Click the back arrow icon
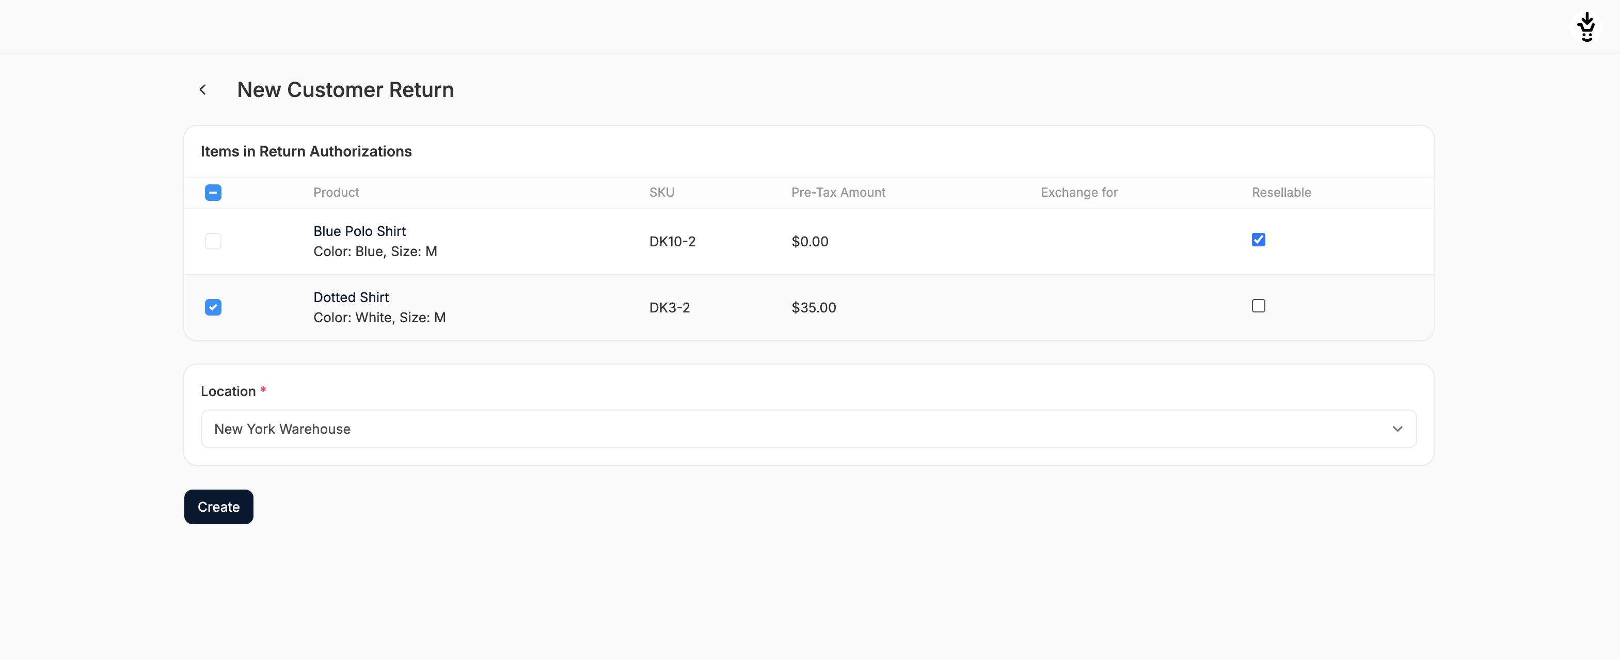The height and width of the screenshot is (660, 1620). pyautogui.click(x=202, y=90)
